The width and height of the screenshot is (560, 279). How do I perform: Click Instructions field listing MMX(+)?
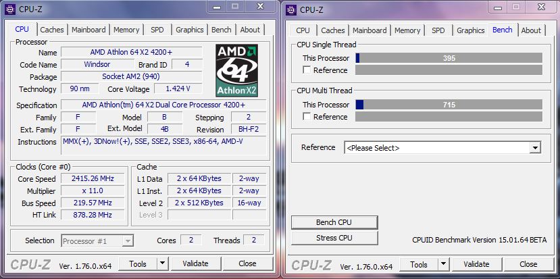[163, 145]
